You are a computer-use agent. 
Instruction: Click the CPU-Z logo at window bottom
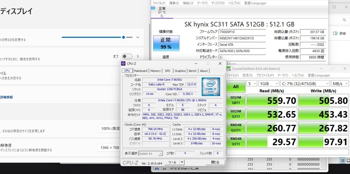[x=130, y=163]
